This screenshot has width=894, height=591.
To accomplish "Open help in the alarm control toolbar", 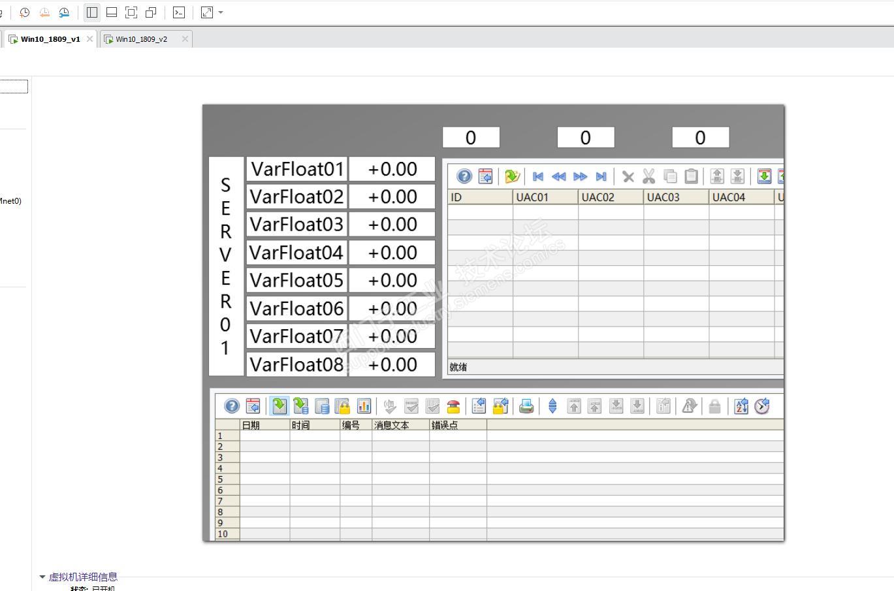I will pos(232,406).
